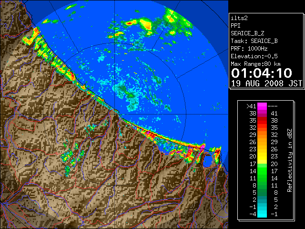This screenshot has width=305, height=229.
Task: Click the magenta high-reflectivity echo on southeast coast
Action: click(x=203, y=146)
